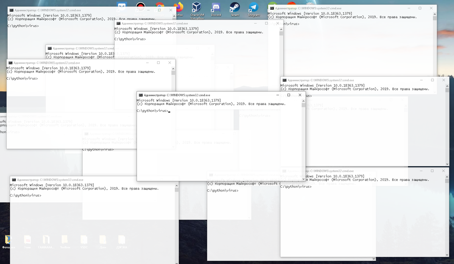
Task: Close the active cmd window
Action: click(x=300, y=95)
